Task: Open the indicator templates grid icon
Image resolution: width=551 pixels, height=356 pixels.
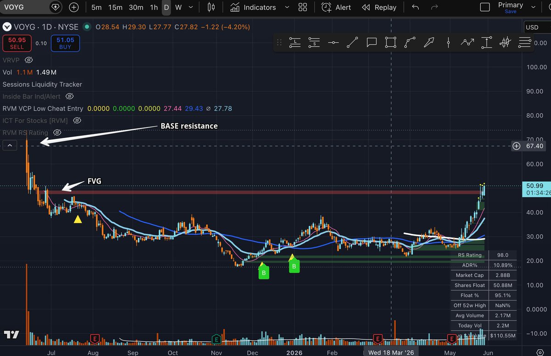Action: pyautogui.click(x=302, y=7)
